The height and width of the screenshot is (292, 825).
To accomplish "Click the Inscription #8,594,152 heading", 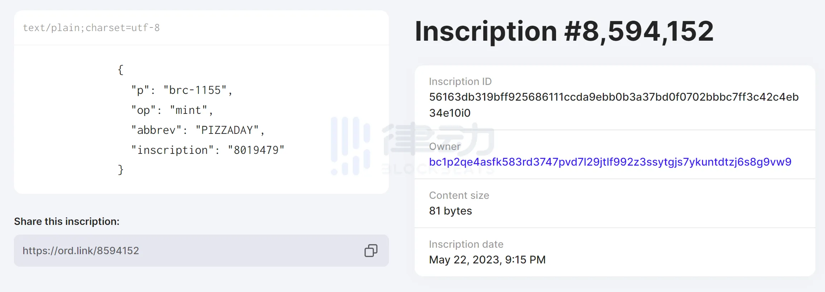I will 564,31.
